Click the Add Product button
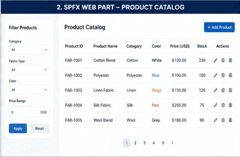 click(219, 27)
